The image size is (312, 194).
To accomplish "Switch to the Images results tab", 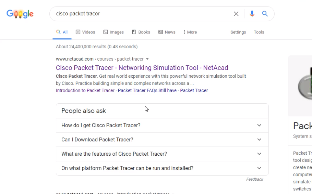I will pyautogui.click(x=113, y=32).
